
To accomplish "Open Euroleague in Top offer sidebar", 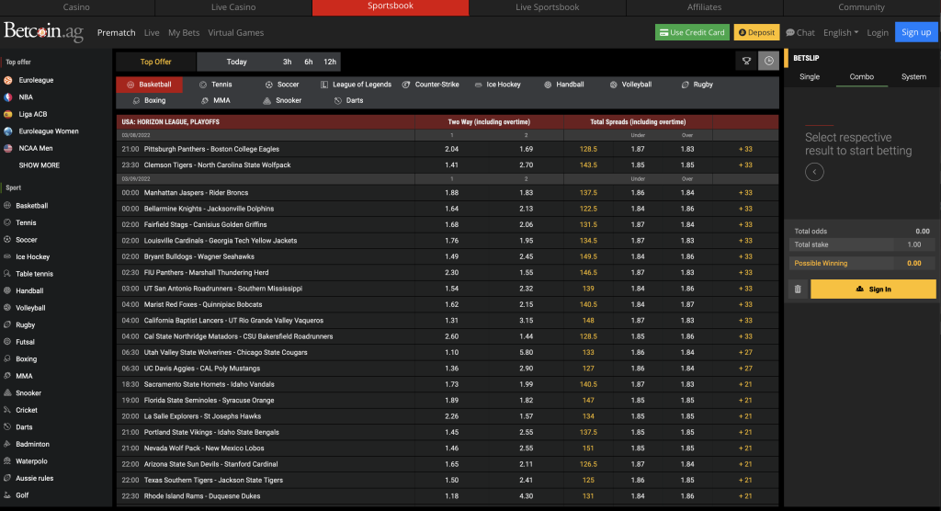I will click(36, 81).
